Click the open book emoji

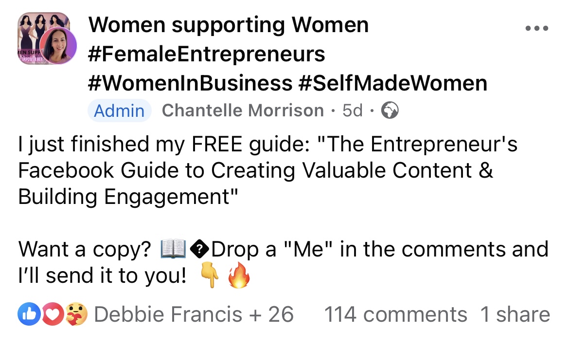pos(174,250)
